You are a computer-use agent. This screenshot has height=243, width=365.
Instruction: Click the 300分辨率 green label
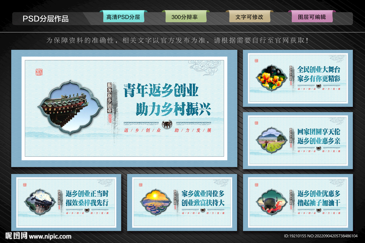(185, 17)
